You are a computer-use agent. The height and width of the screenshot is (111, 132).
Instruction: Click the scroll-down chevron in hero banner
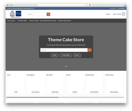pyautogui.click(x=66, y=66)
